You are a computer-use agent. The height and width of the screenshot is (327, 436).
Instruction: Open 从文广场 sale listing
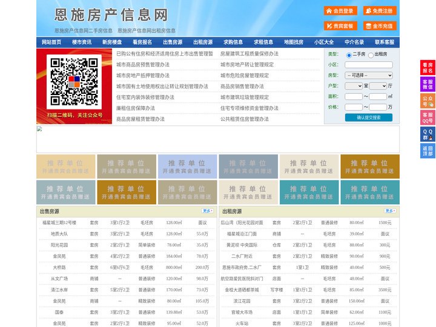coord(59,279)
